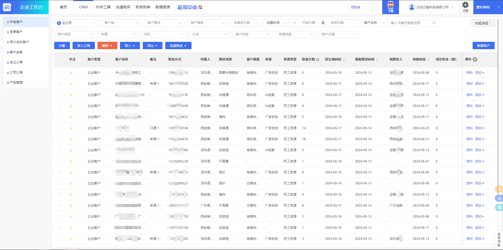
Task: Open the 批量修改 dropdown button
Action: tap(178, 46)
